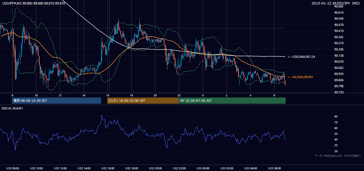Click the RSI axis level 30
Screen dimensions: 364x171
coord(336,145)
